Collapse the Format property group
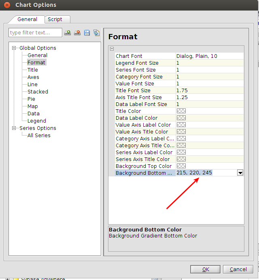 (x=112, y=49)
